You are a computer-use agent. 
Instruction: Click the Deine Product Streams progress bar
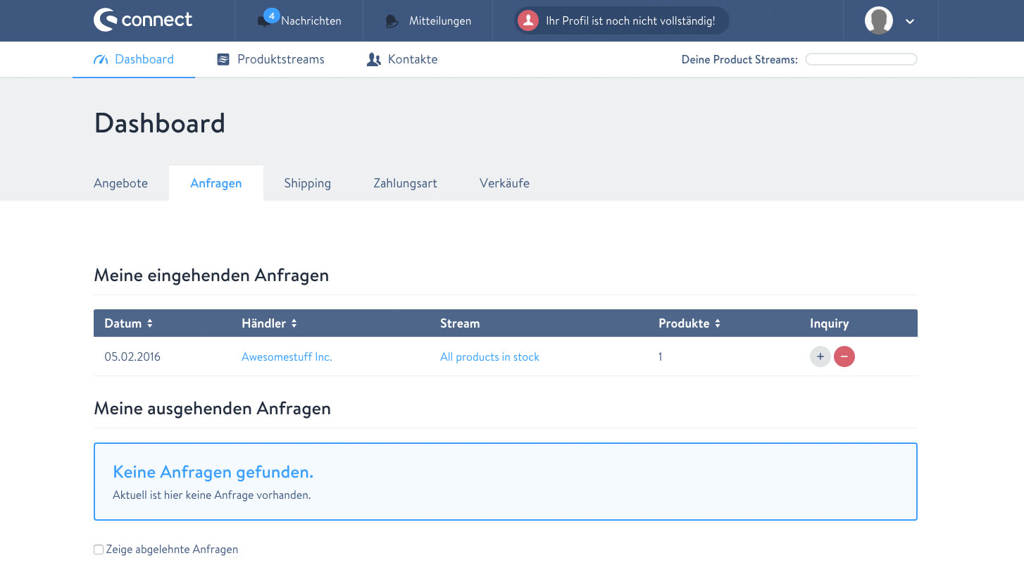[861, 60]
